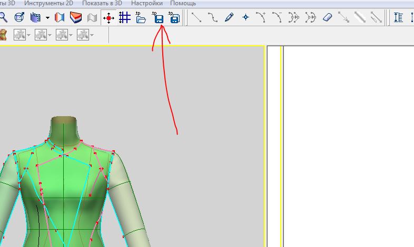Click the remove point from curve tool

[277, 18]
